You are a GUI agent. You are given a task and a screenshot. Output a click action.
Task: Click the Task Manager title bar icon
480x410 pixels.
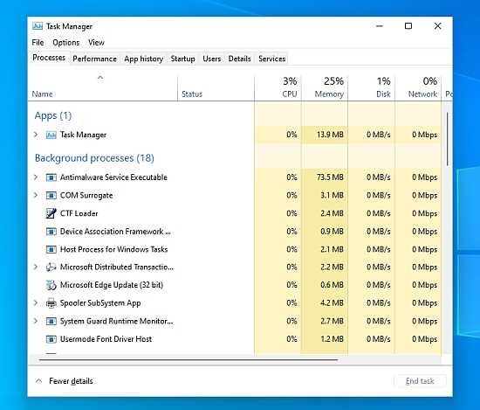point(38,26)
